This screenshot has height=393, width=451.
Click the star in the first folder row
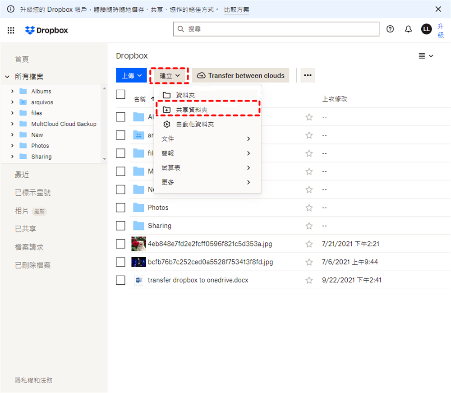(309, 117)
